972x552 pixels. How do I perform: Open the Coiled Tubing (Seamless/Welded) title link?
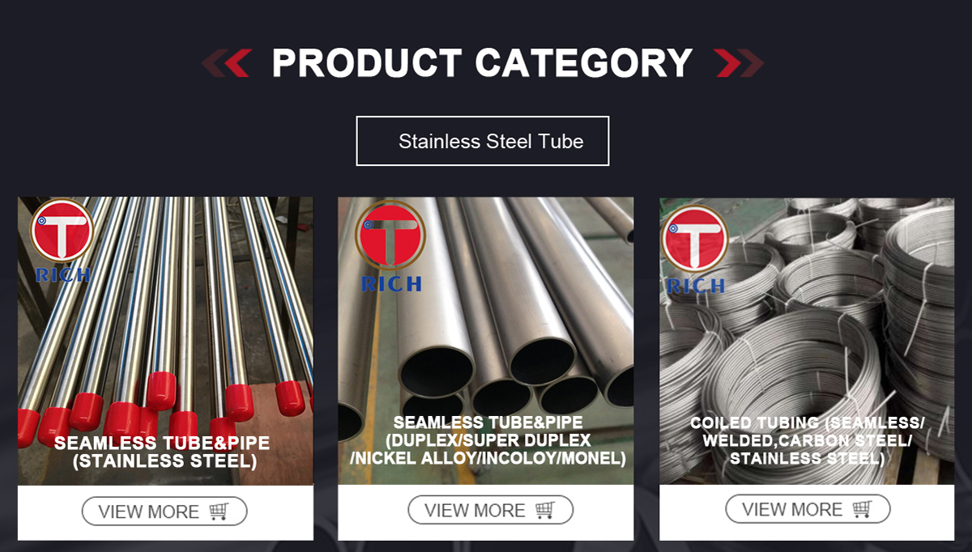[x=807, y=440]
